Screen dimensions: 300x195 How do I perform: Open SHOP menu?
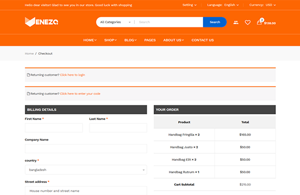[x=111, y=40]
